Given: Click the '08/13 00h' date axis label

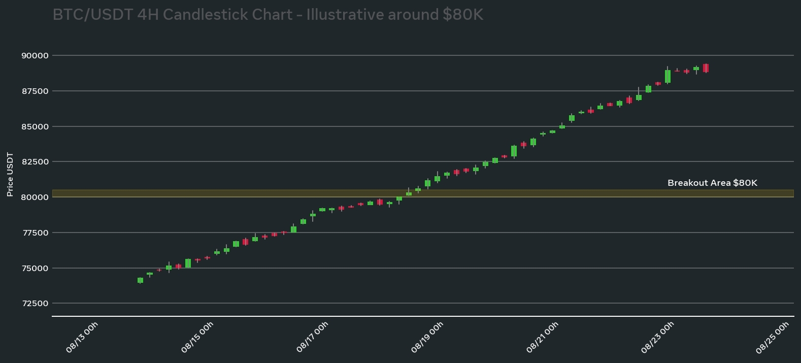Looking at the screenshot, I should coord(82,337).
